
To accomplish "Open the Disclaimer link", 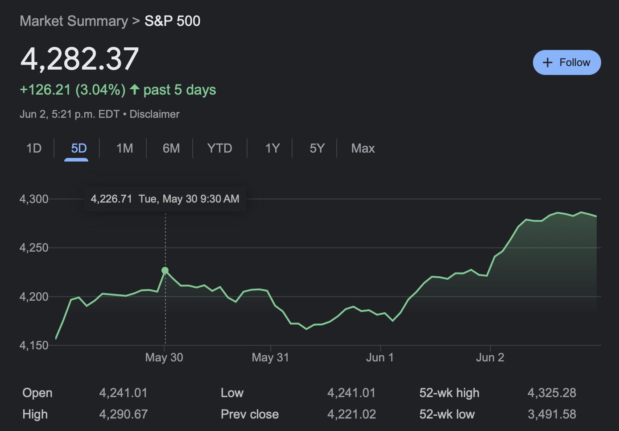I will [154, 114].
